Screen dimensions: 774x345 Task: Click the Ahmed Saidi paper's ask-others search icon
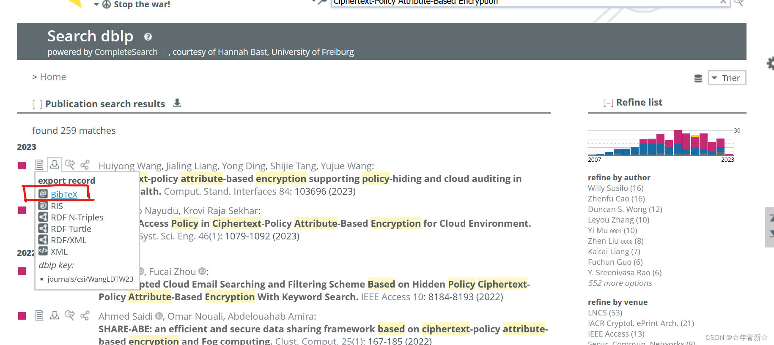tap(70, 315)
